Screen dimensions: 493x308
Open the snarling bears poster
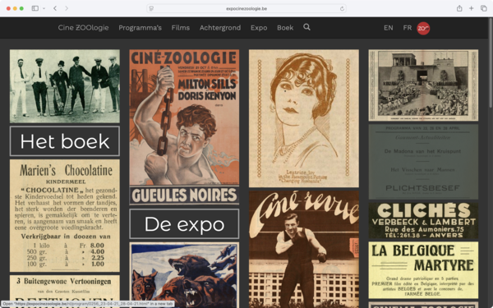[x=184, y=275]
